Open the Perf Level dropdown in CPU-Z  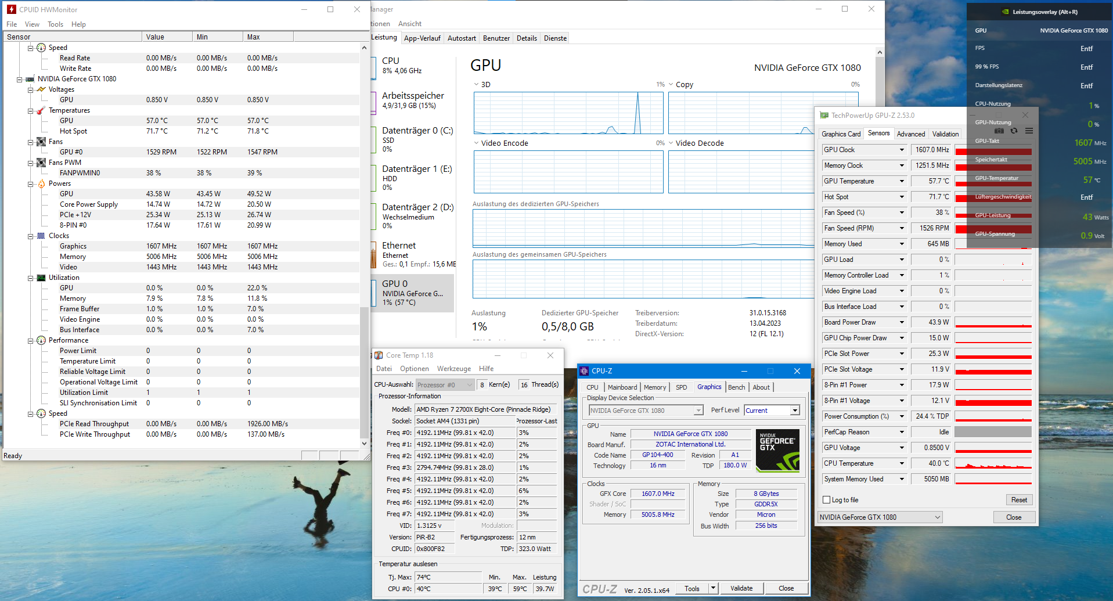(795, 411)
